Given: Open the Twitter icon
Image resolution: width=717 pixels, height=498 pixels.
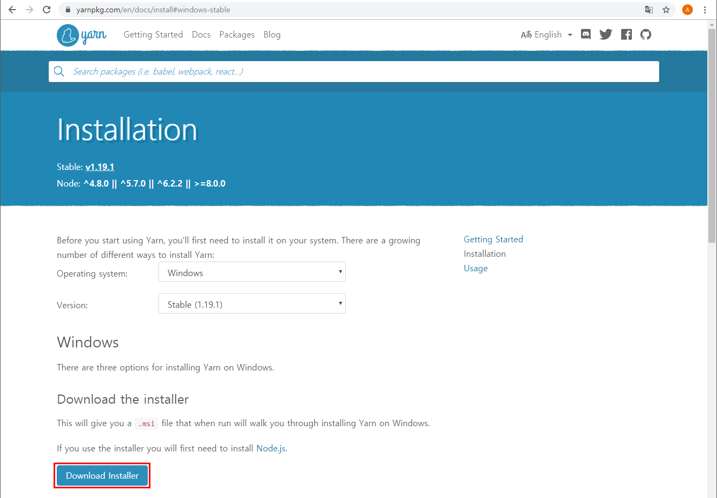Looking at the screenshot, I should coord(606,34).
